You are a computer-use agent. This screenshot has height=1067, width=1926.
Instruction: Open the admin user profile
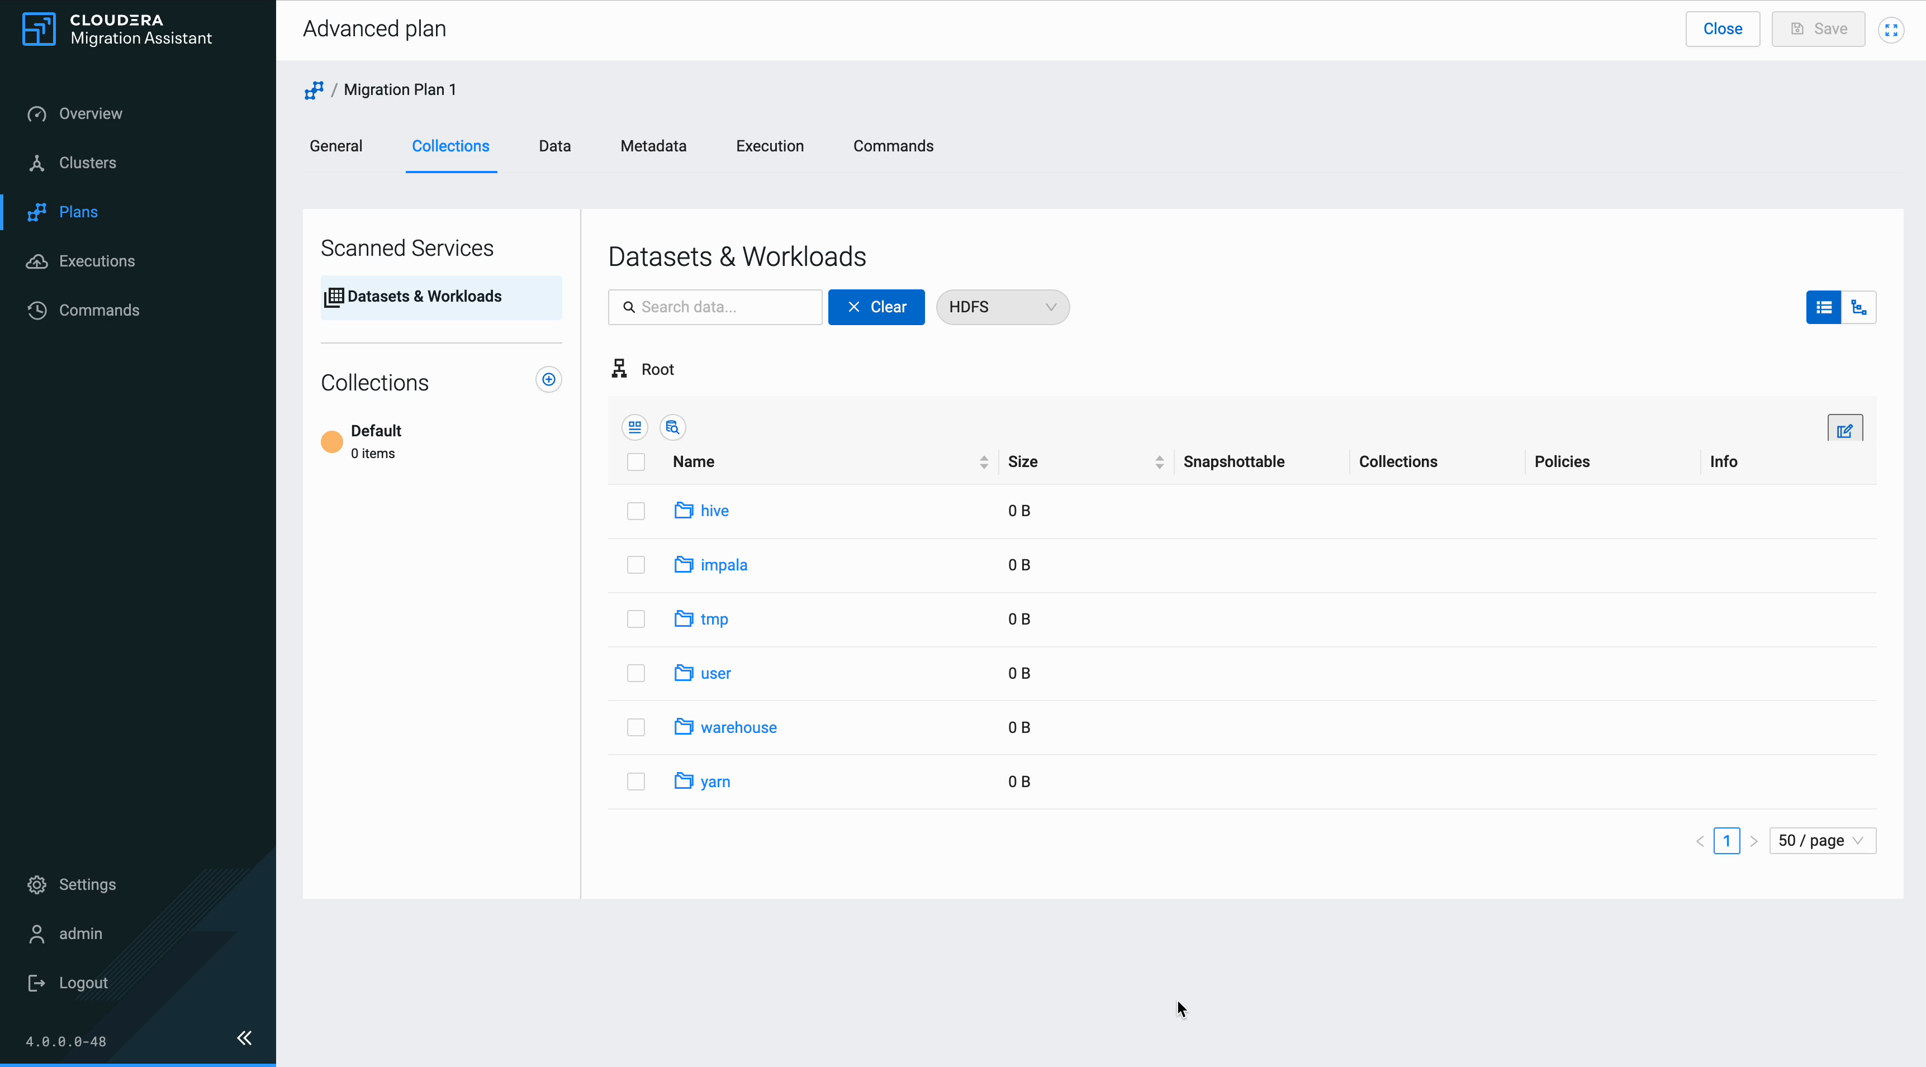(x=80, y=934)
